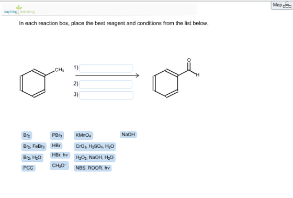Image resolution: width=293 pixels, height=198 pixels.
Task: Pick the KMnO4 reagent chip
Action: (x=83, y=135)
